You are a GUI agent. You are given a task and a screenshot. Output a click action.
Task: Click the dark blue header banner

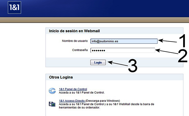(x=102, y=8)
